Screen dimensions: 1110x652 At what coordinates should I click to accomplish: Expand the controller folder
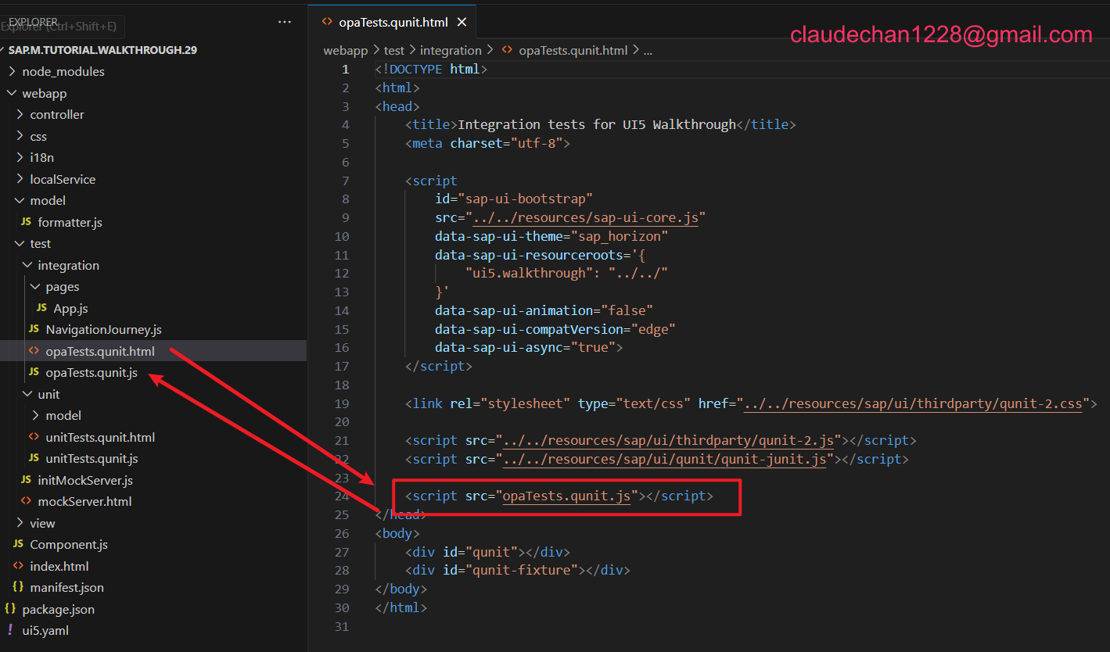(20, 114)
